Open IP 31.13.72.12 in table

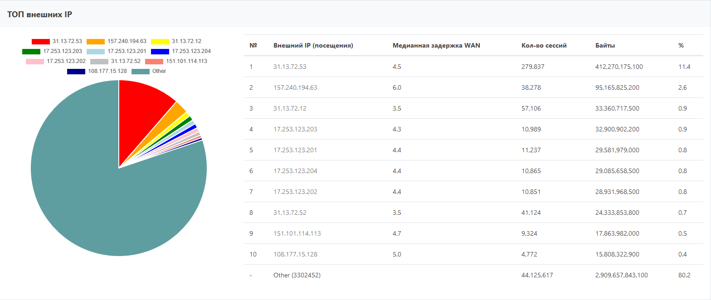pyautogui.click(x=290, y=108)
